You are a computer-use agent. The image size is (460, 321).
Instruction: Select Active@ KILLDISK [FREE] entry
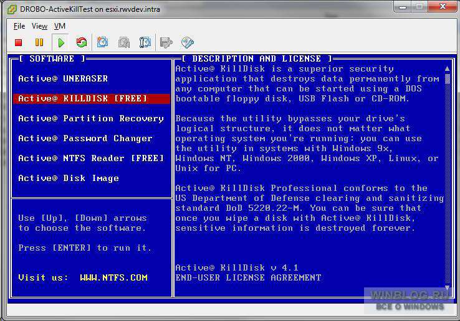[92, 98]
